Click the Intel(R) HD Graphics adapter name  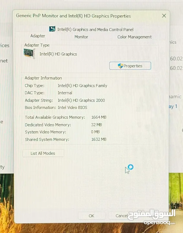pyautogui.click(x=58, y=54)
